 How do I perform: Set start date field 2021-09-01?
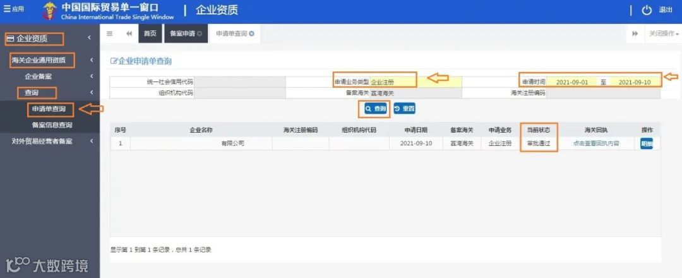pos(572,82)
